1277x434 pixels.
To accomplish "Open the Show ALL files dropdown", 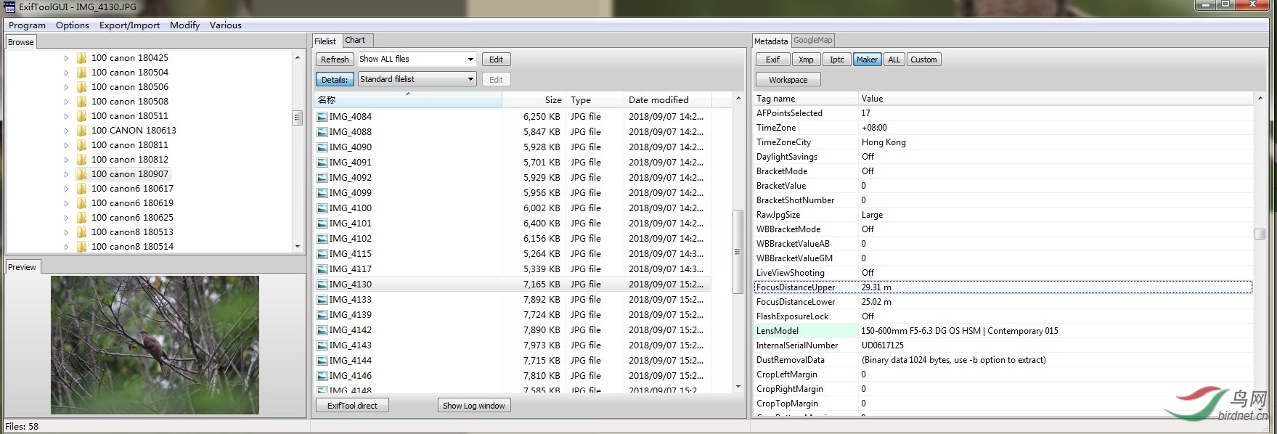I will 470,60.
